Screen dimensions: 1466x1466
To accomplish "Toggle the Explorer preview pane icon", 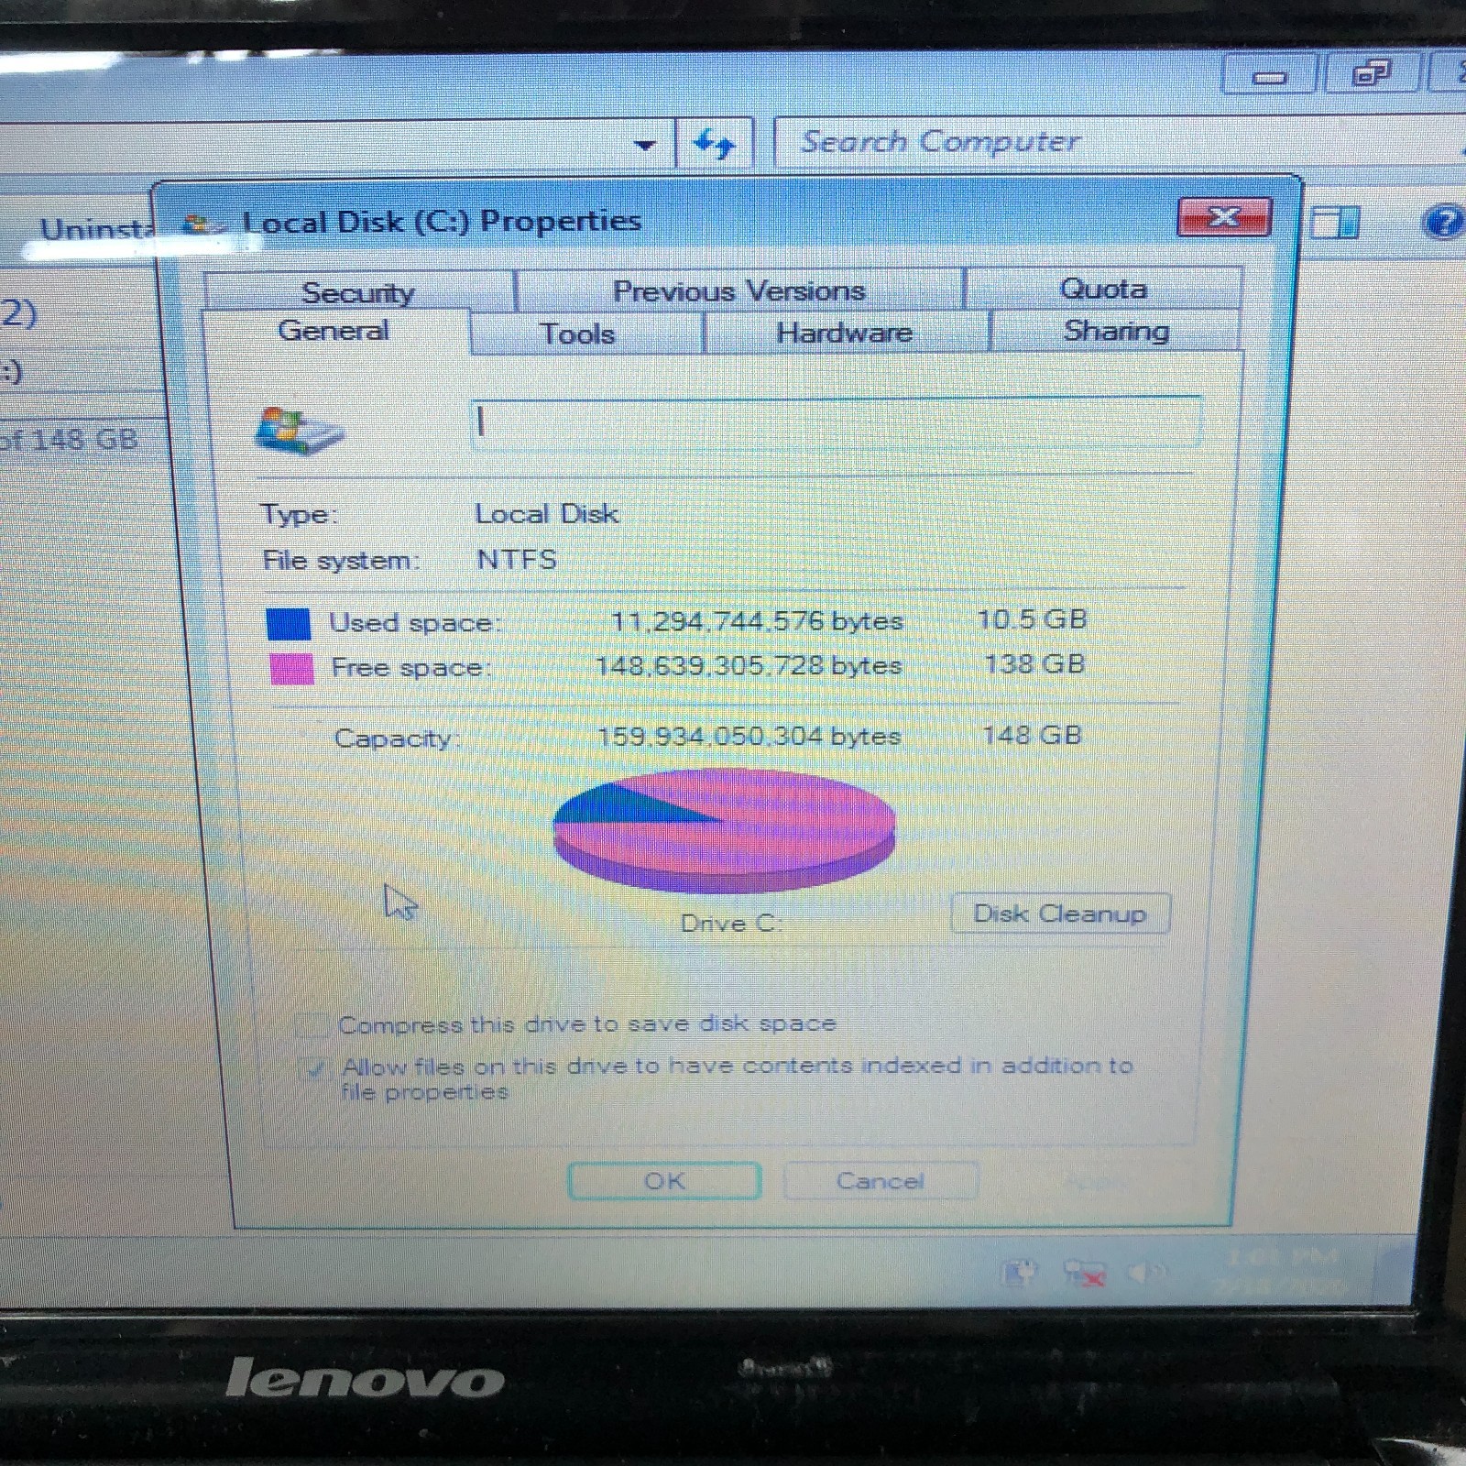I will tap(1335, 223).
